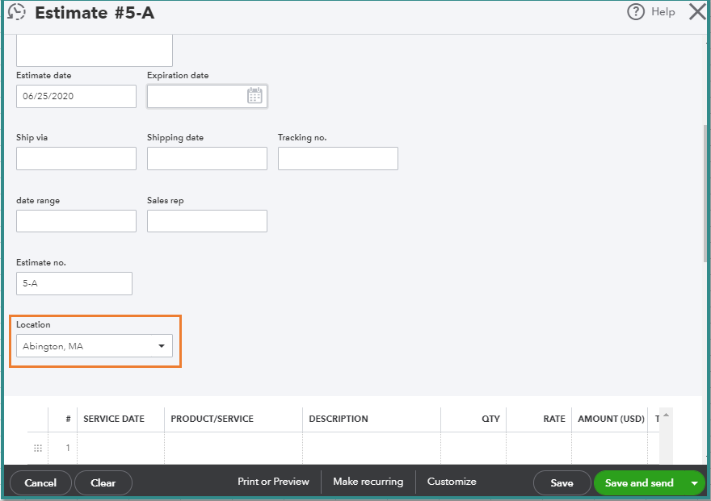Open the Expiration date calendar picker icon

click(255, 95)
